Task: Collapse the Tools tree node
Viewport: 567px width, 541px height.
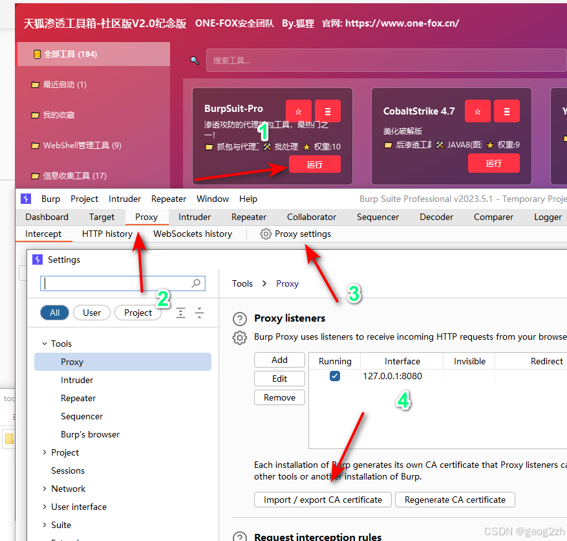Action: click(45, 344)
